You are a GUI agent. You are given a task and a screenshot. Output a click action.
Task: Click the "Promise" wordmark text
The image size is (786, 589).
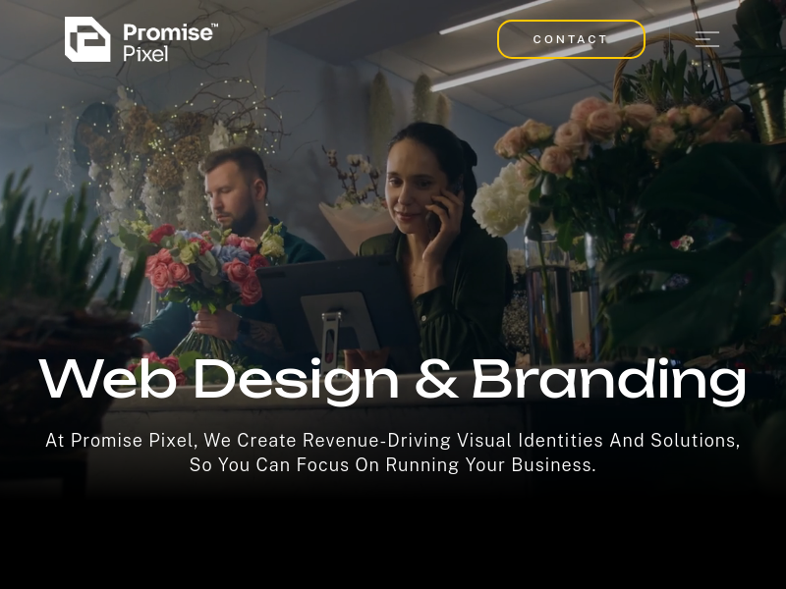tap(167, 32)
